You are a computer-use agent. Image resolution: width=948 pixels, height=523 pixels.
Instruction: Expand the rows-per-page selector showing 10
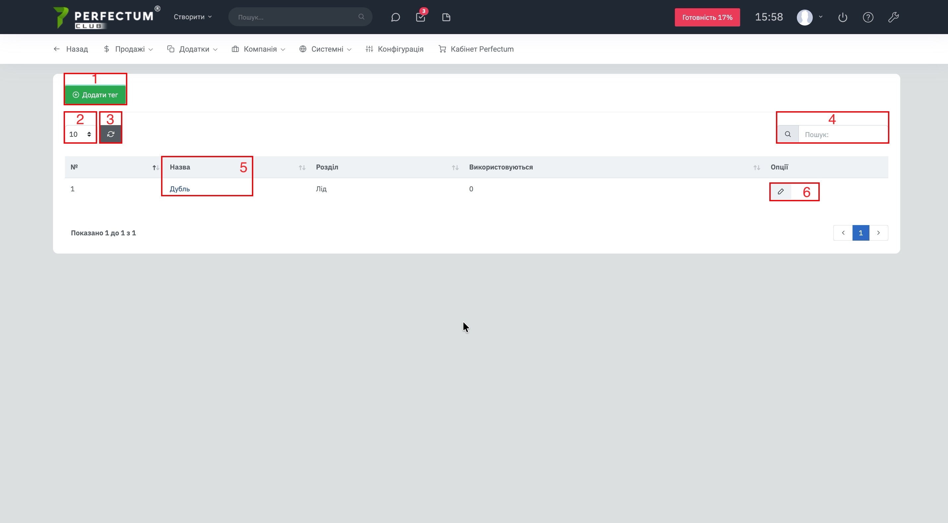coord(80,134)
